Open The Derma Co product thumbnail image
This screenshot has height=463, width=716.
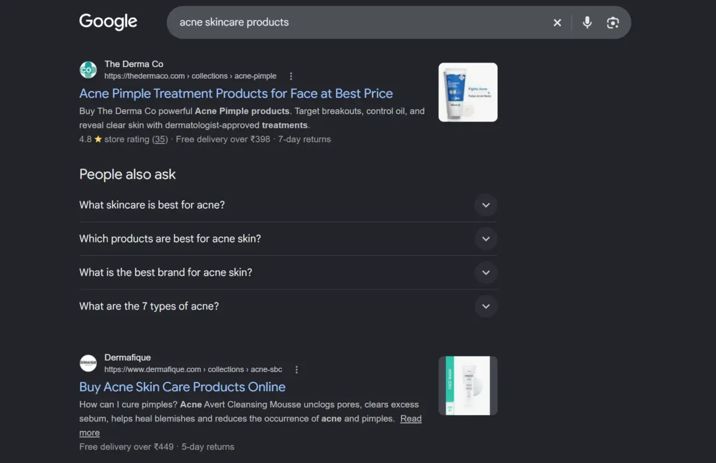click(x=468, y=93)
